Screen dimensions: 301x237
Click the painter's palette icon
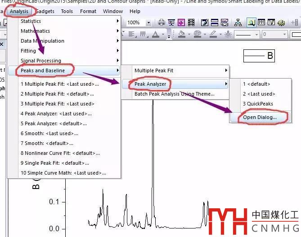coord(198,34)
